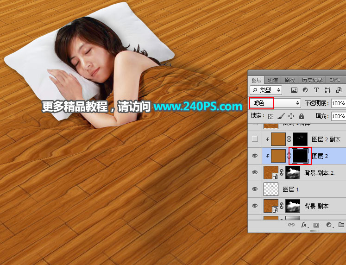Click mask link icon on 背景 副本

(x=281, y=206)
